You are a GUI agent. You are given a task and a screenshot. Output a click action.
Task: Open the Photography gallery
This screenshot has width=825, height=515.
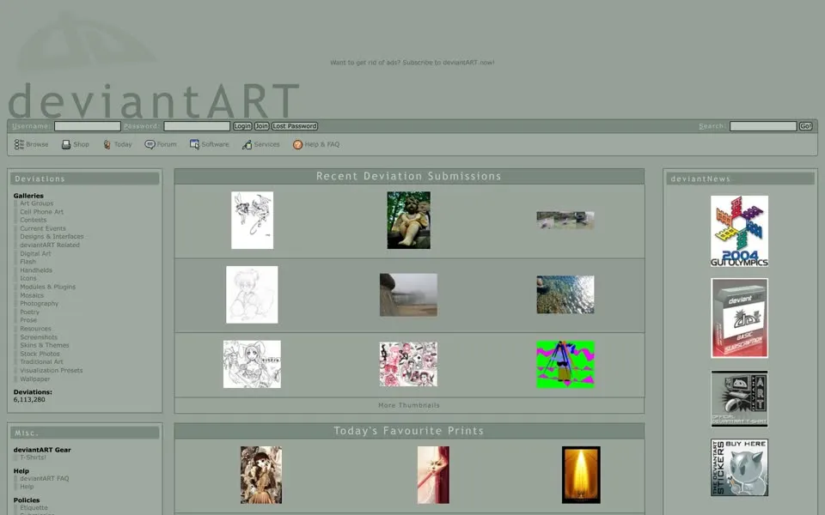pos(39,304)
